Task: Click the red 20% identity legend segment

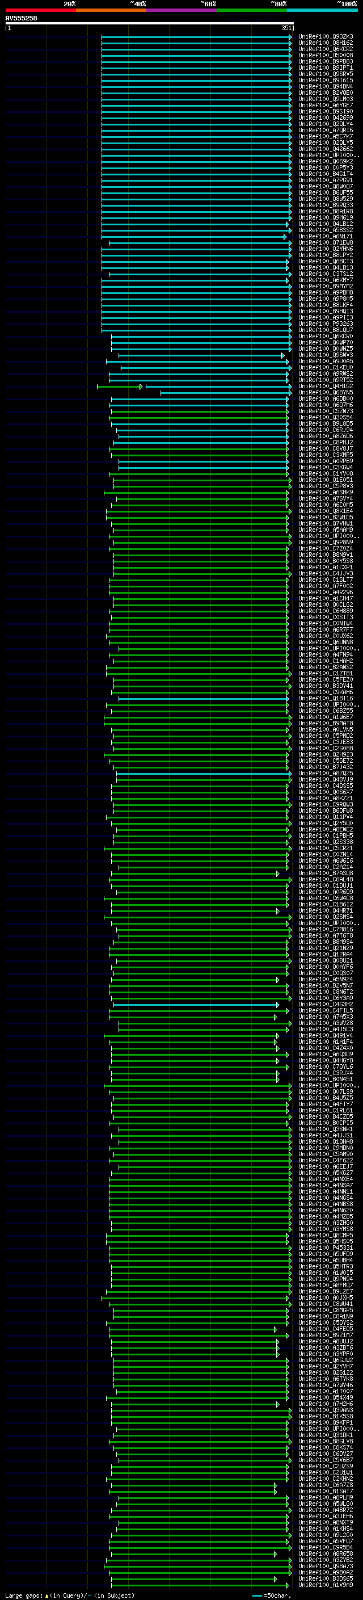Action: (41, 11)
